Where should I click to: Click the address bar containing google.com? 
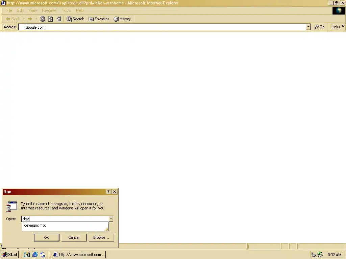click(163, 27)
